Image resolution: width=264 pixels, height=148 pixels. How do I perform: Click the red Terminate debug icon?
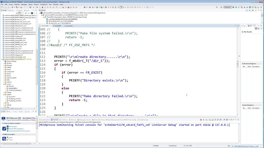point(43,7)
